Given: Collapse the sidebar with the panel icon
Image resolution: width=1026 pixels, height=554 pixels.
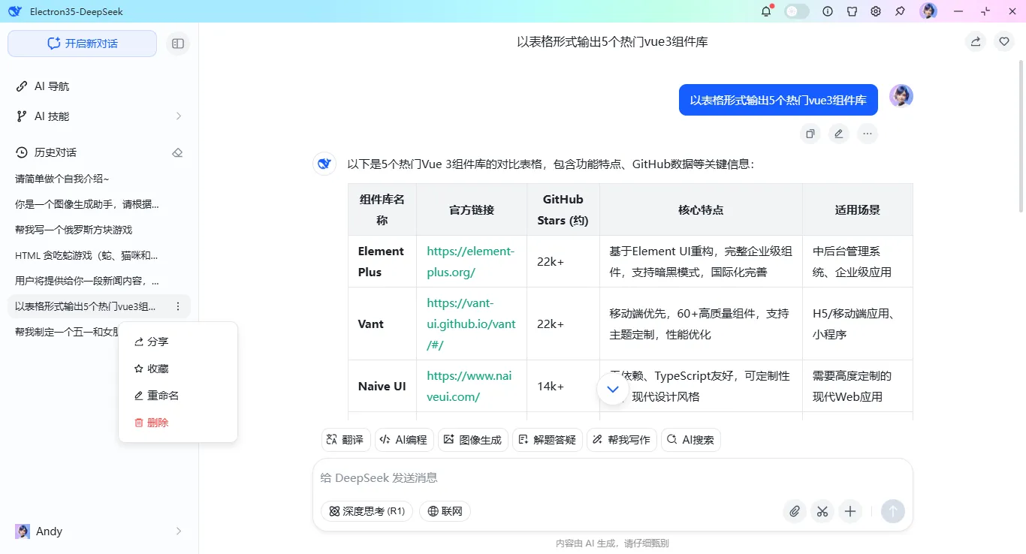Looking at the screenshot, I should click(x=178, y=44).
